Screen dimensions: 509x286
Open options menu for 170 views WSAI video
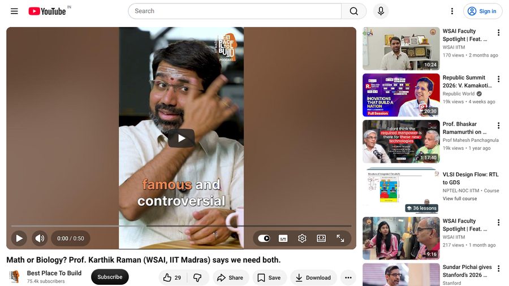point(498,32)
